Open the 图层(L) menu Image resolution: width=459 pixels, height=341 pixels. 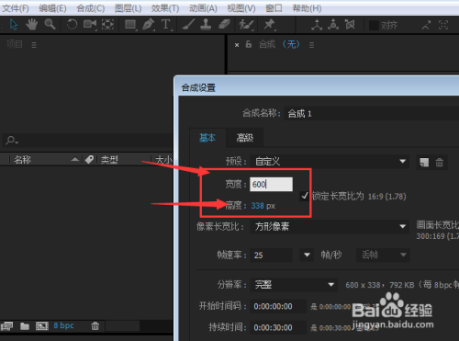click(x=128, y=8)
